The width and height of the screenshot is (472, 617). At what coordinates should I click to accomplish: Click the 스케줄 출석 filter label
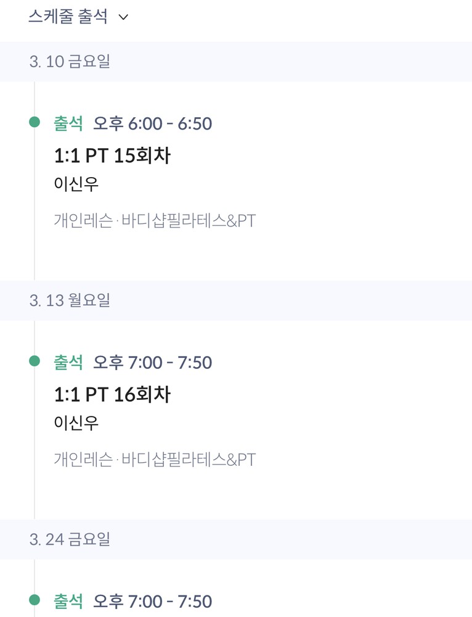tap(68, 17)
